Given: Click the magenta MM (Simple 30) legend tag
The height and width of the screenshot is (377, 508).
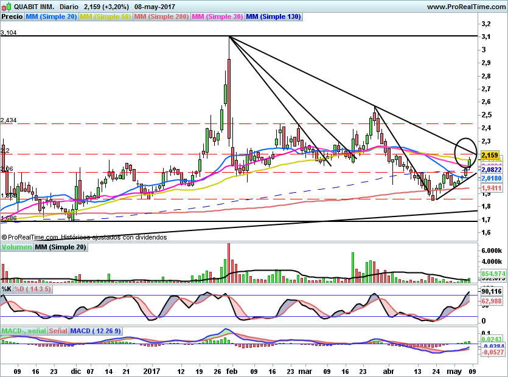Looking at the screenshot, I should (x=218, y=17).
